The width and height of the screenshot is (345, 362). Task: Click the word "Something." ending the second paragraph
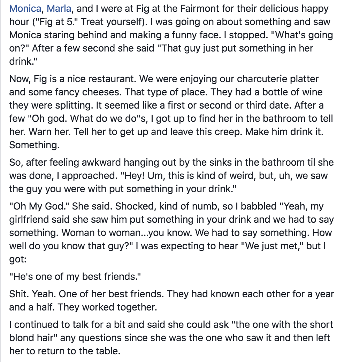[x=33, y=145]
